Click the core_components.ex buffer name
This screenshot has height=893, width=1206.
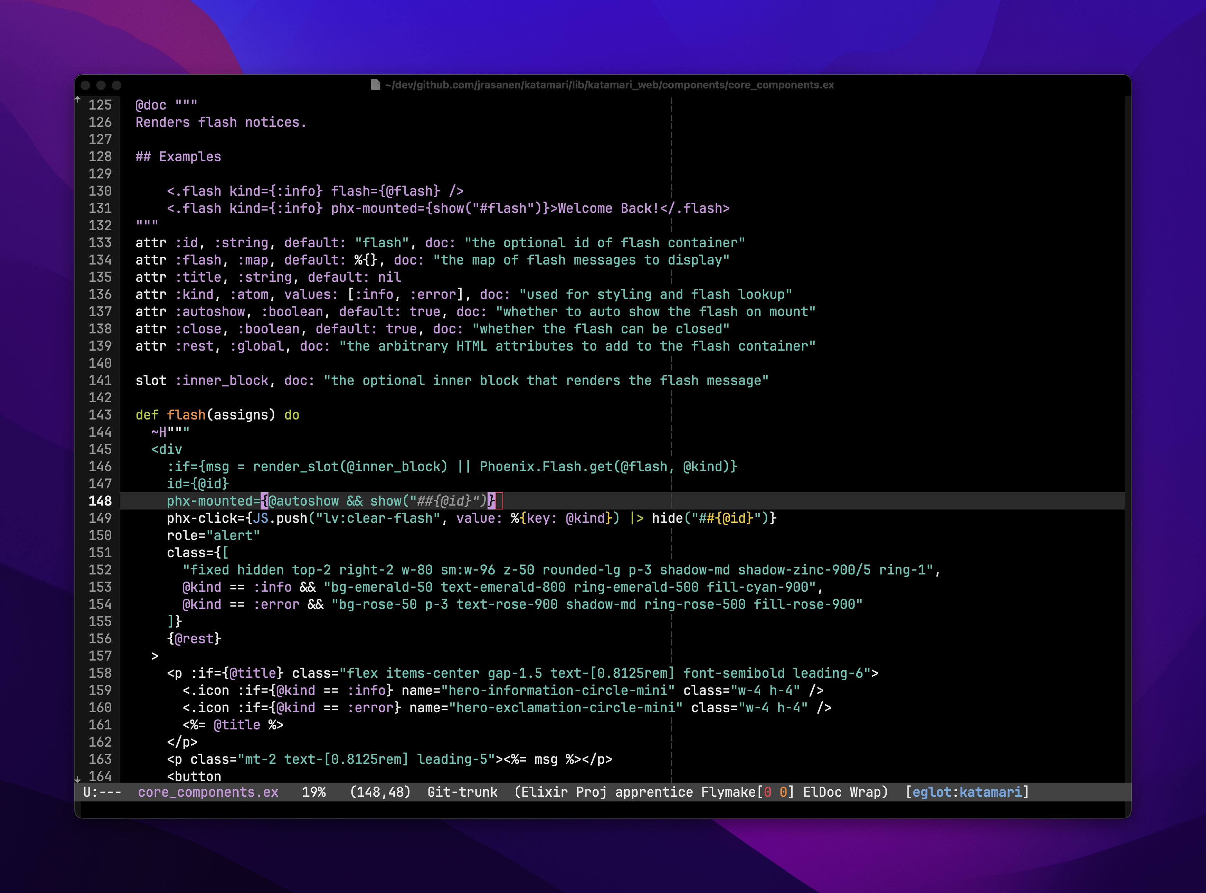[x=207, y=792]
